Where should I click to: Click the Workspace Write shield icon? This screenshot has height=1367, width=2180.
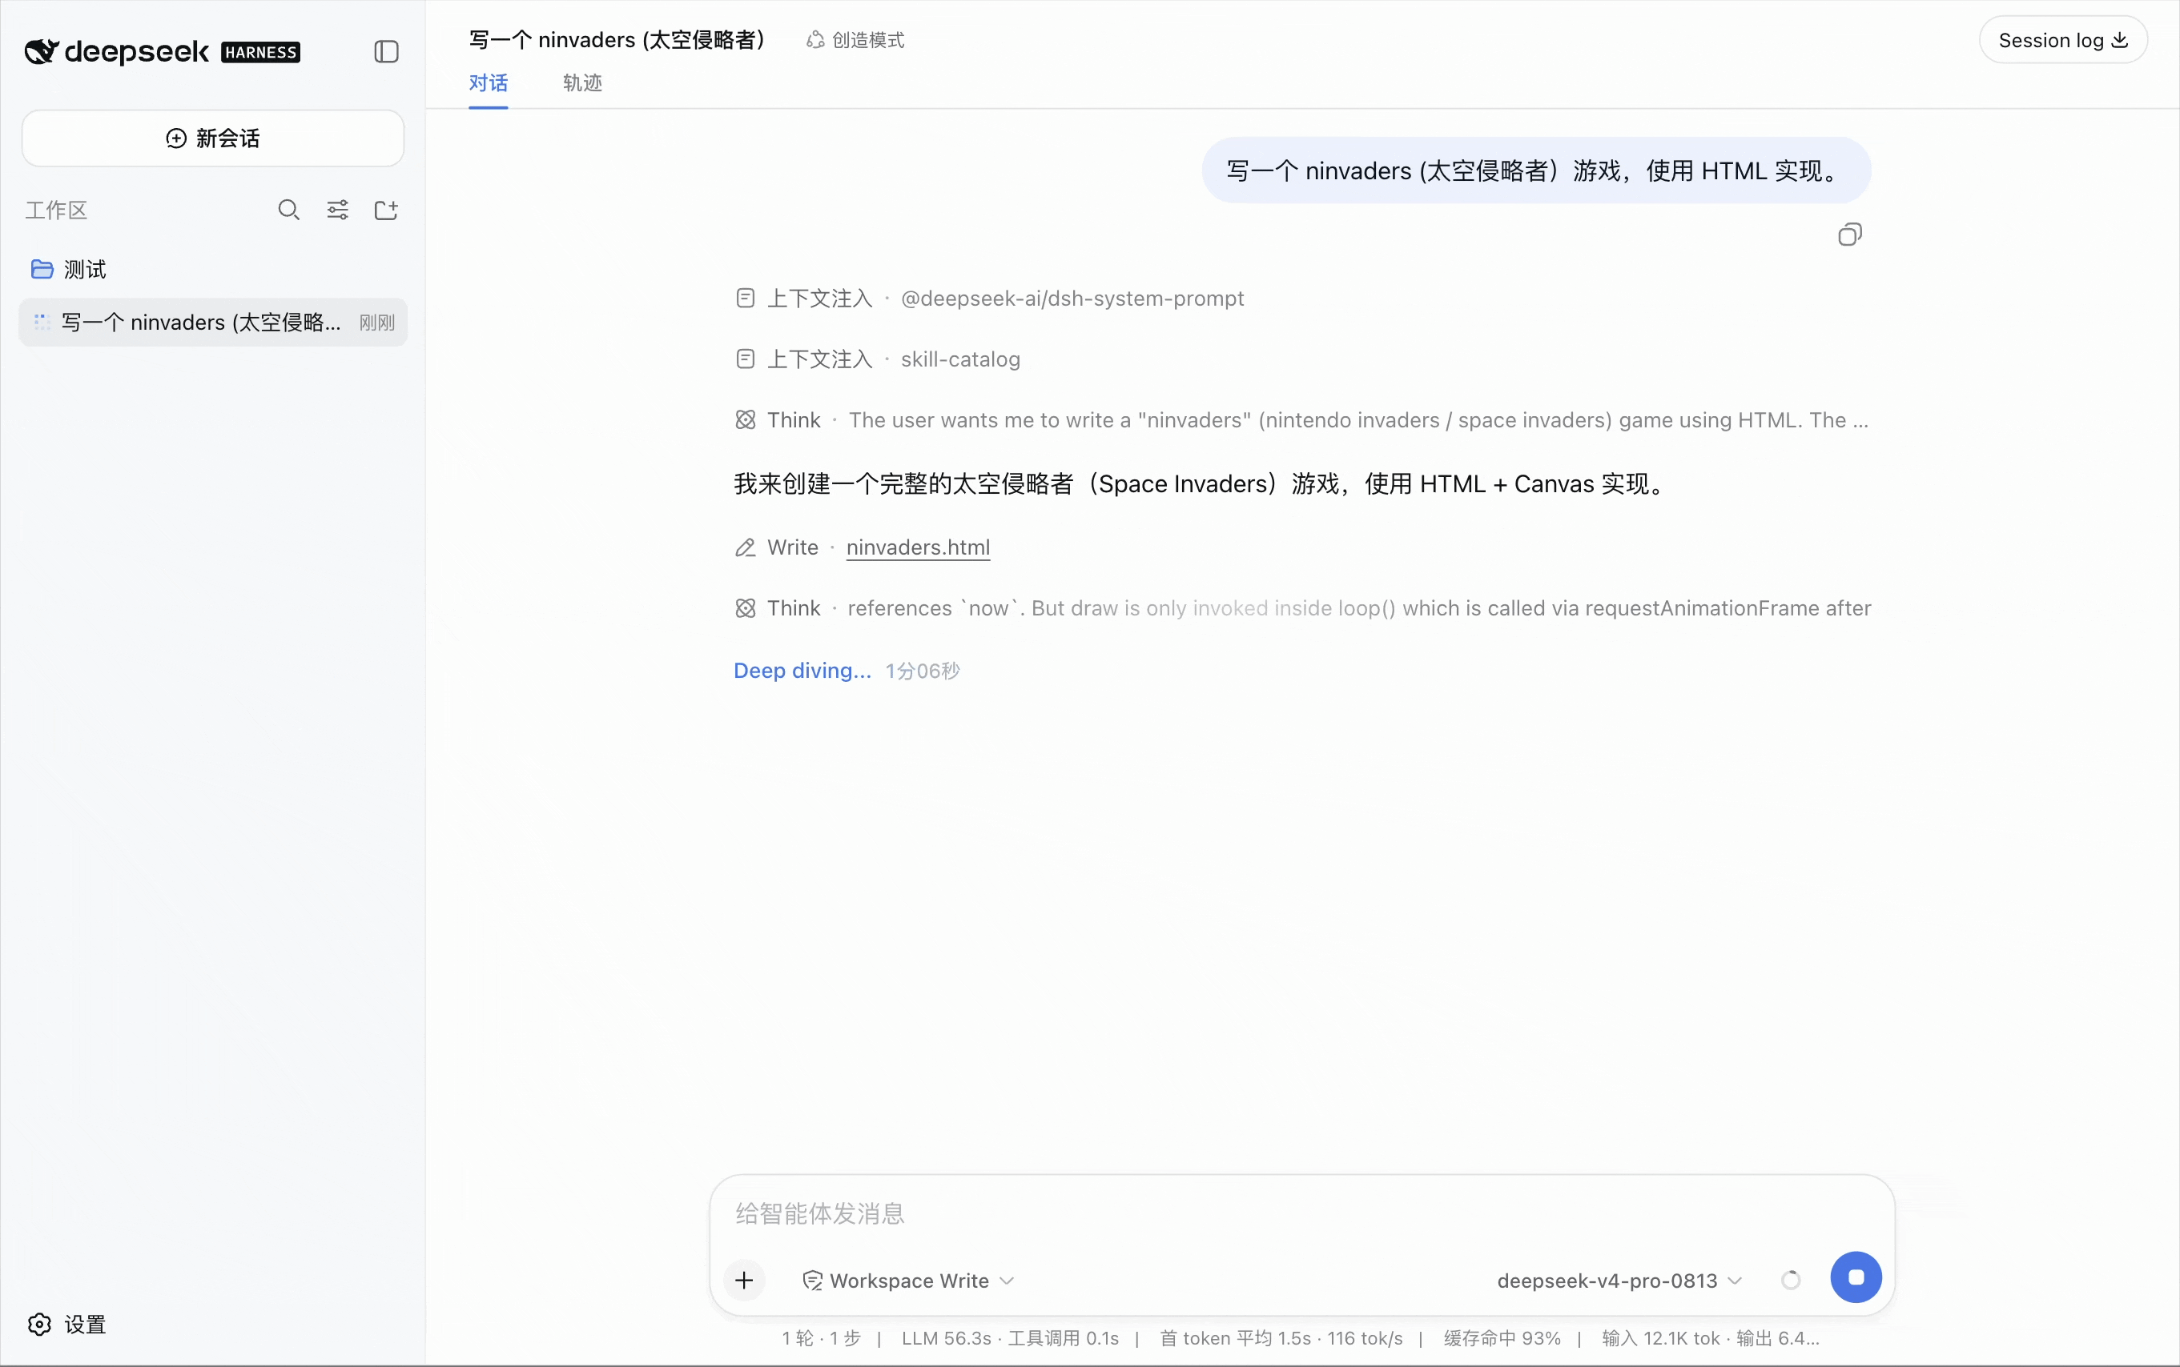[x=812, y=1281]
